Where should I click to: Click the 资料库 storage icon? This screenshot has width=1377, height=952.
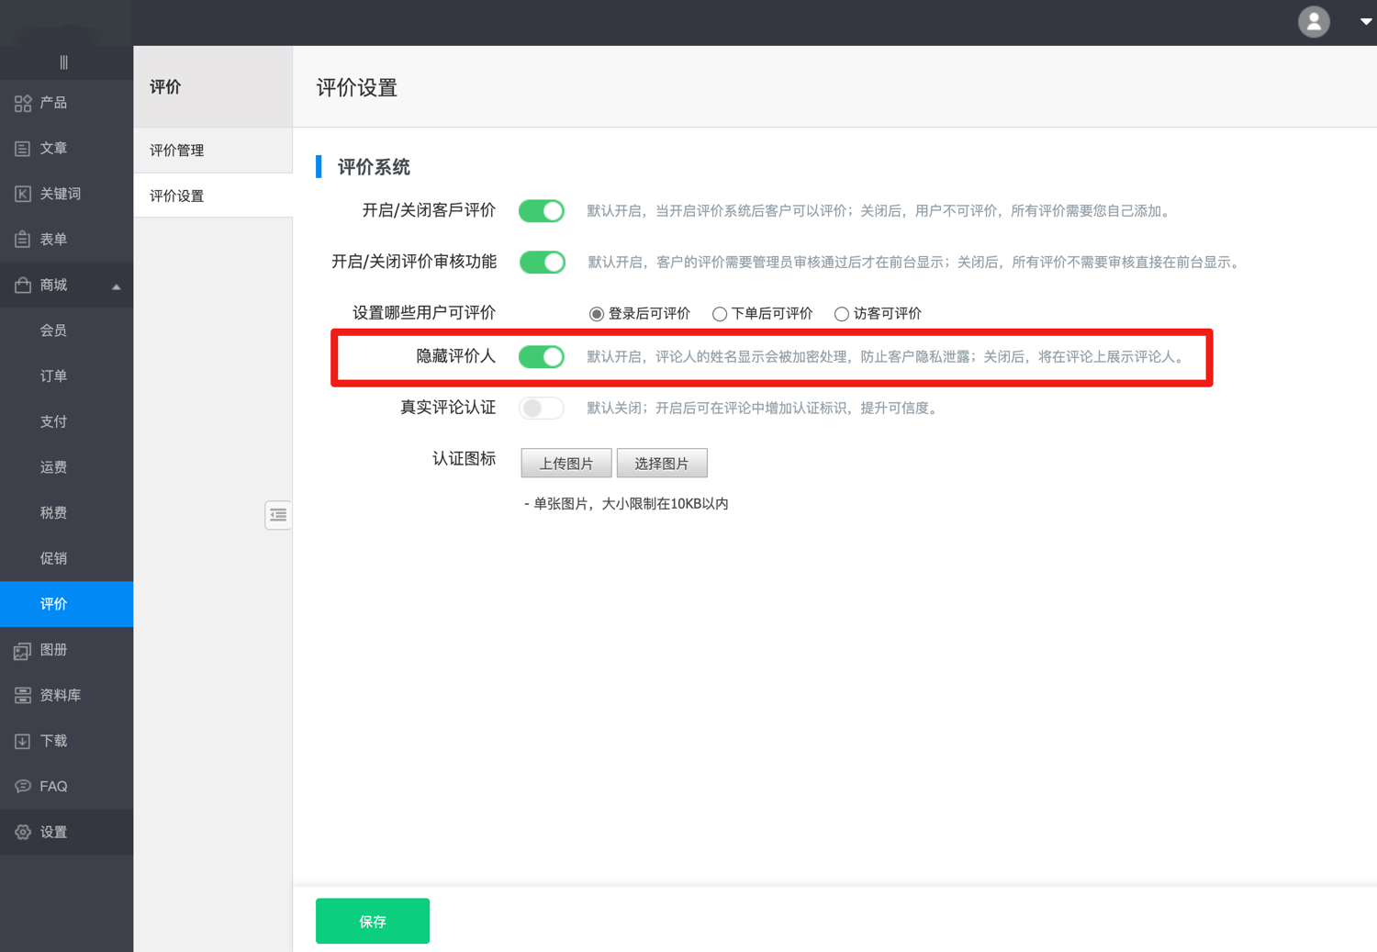[23, 696]
